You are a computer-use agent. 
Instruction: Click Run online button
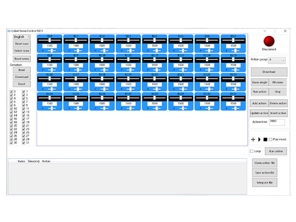(x=276, y=151)
